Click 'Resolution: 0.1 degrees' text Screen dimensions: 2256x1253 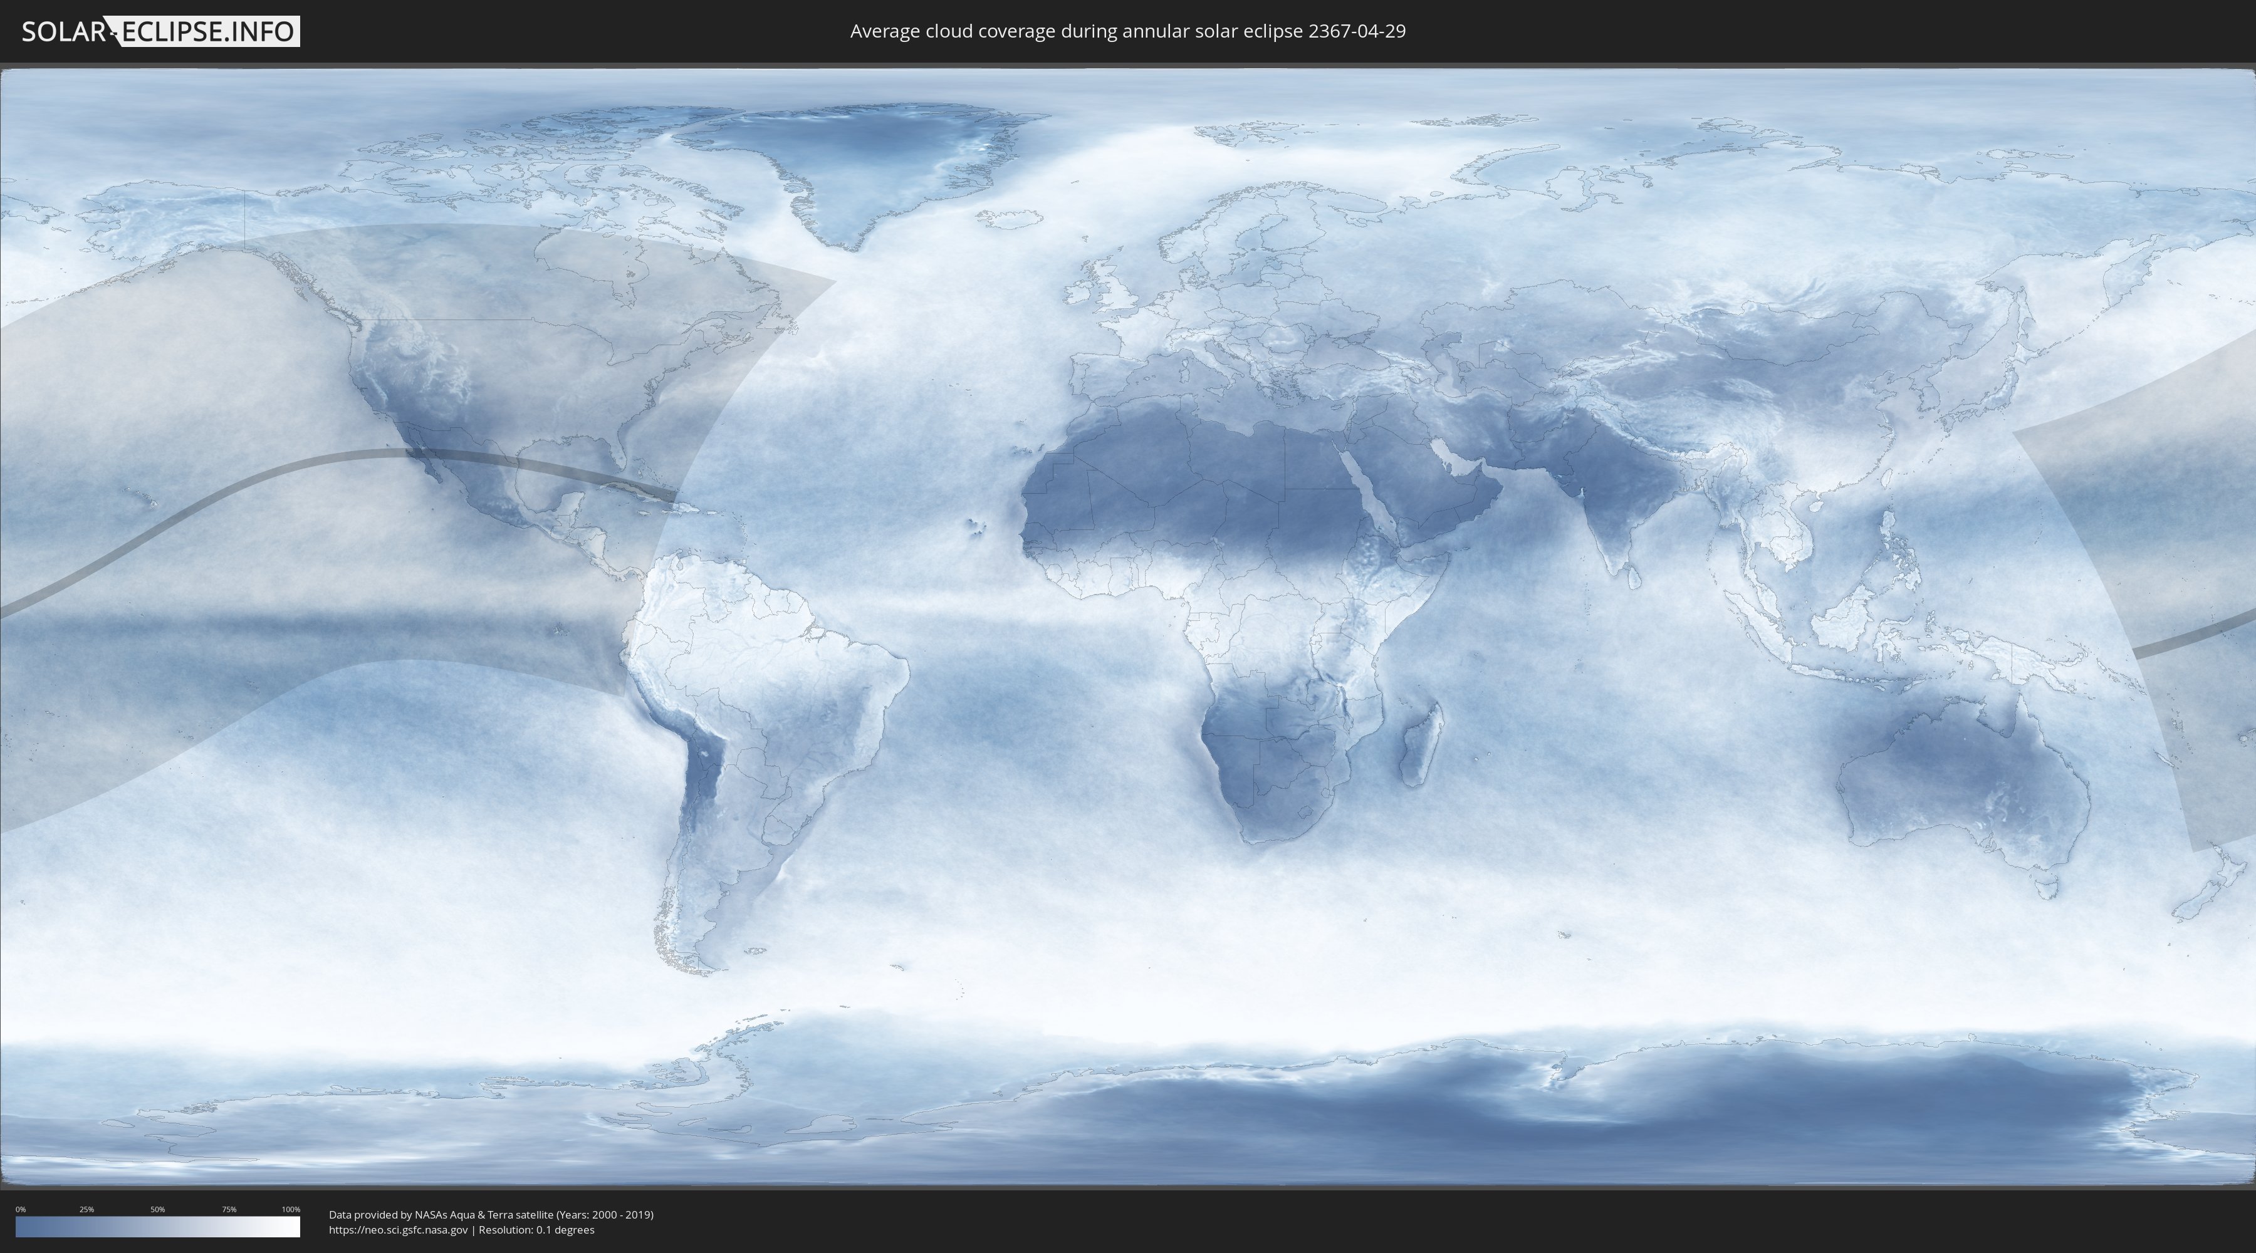pyautogui.click(x=536, y=1230)
